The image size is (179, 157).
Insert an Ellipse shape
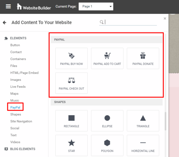[x=107, y=121]
